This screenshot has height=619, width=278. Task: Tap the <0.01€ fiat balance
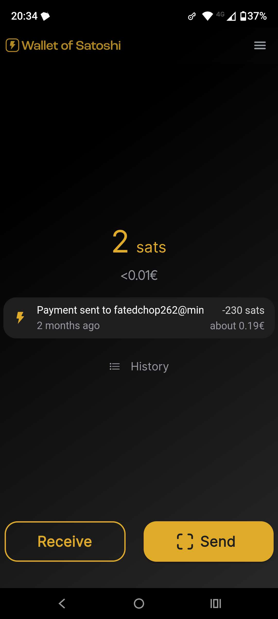pyautogui.click(x=139, y=275)
